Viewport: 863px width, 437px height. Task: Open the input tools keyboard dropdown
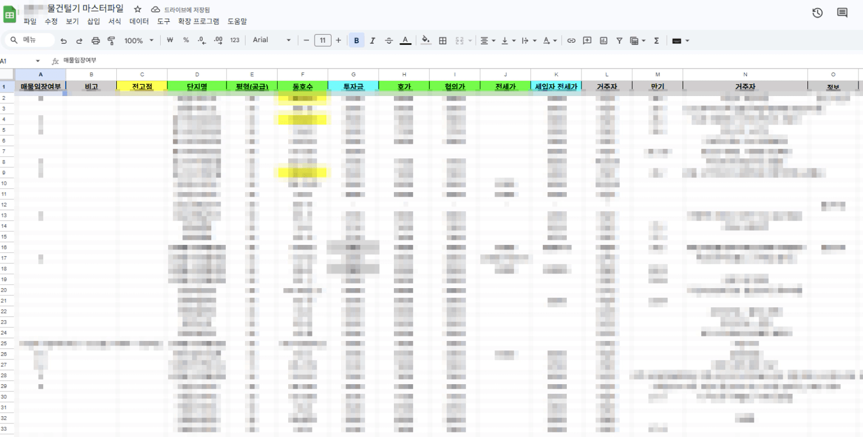680,40
